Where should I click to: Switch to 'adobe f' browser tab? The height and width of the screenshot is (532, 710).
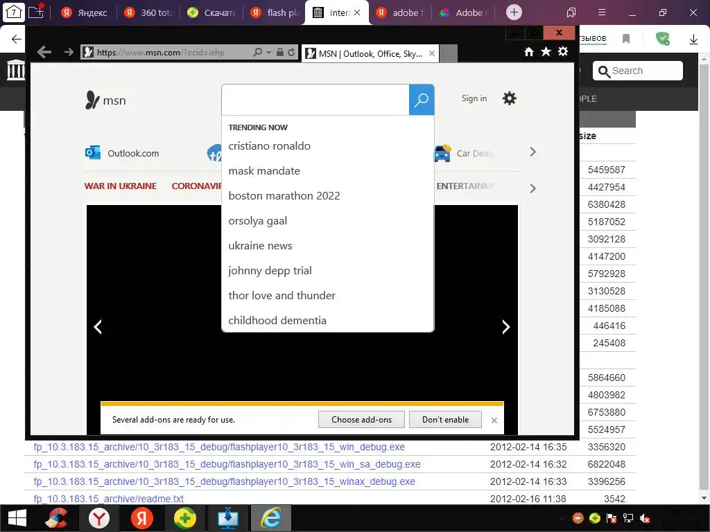(400, 12)
